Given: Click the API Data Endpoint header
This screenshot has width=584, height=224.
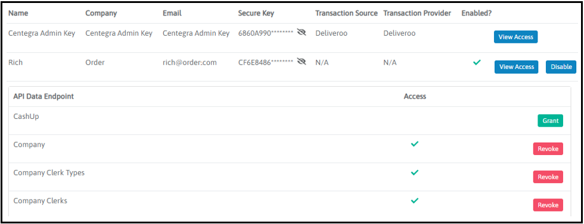Looking at the screenshot, I should [44, 97].
